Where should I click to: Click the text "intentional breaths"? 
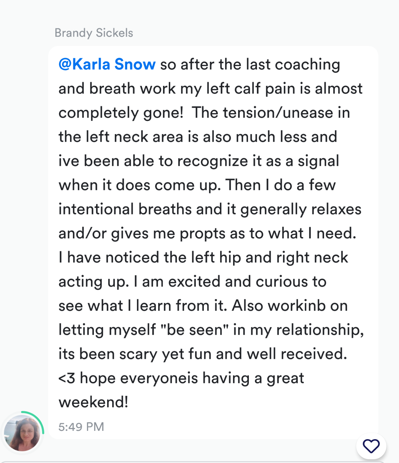coord(125,209)
